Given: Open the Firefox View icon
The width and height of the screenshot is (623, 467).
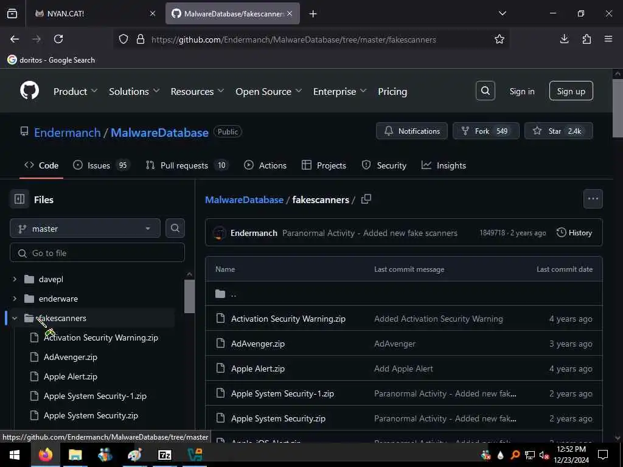Looking at the screenshot, I should tap(12, 13).
